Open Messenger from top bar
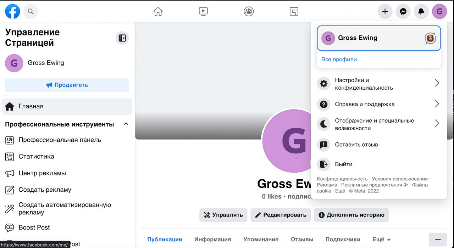The width and height of the screenshot is (454, 248). tap(403, 12)
